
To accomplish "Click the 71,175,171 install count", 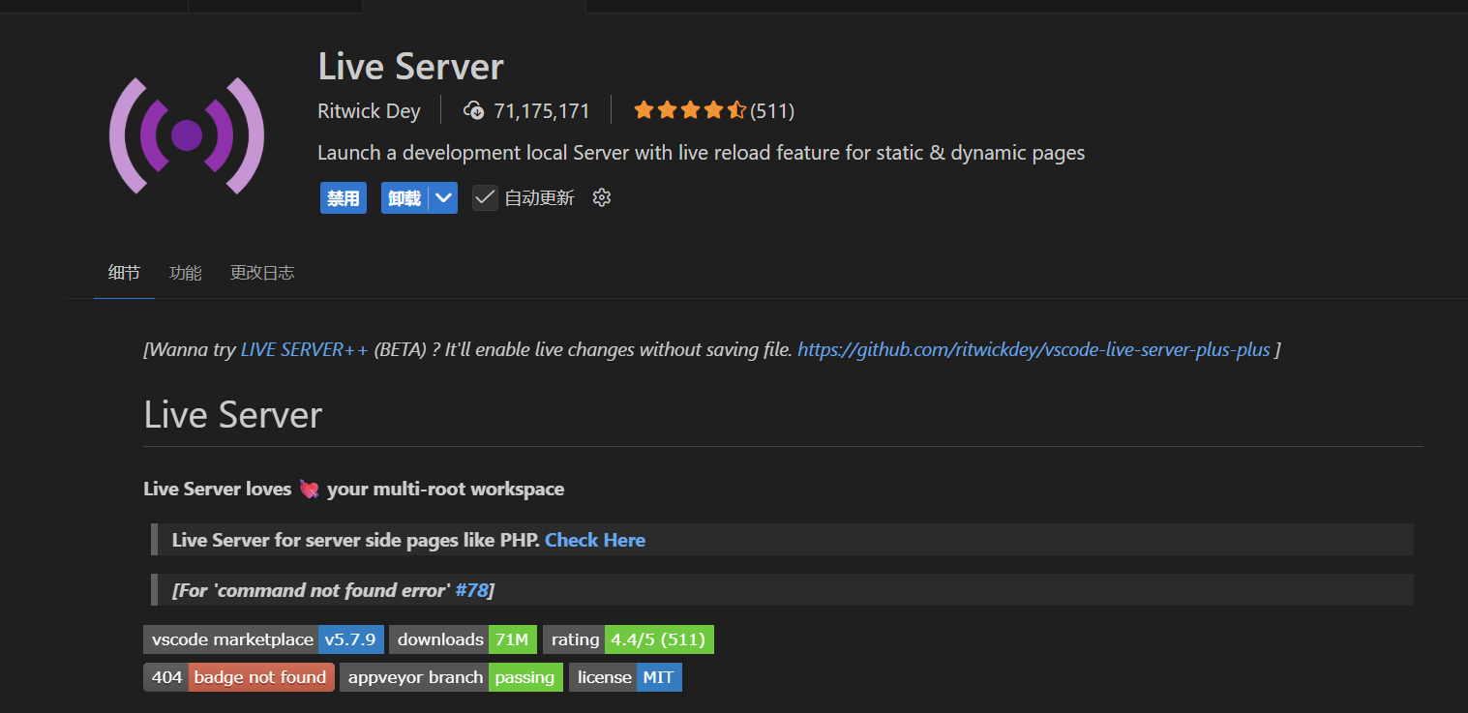I will click(x=542, y=111).
